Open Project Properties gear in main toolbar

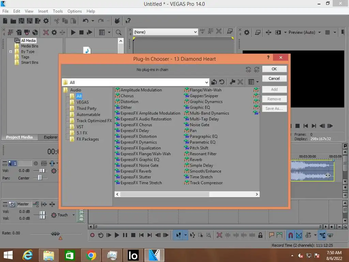[x=46, y=21]
